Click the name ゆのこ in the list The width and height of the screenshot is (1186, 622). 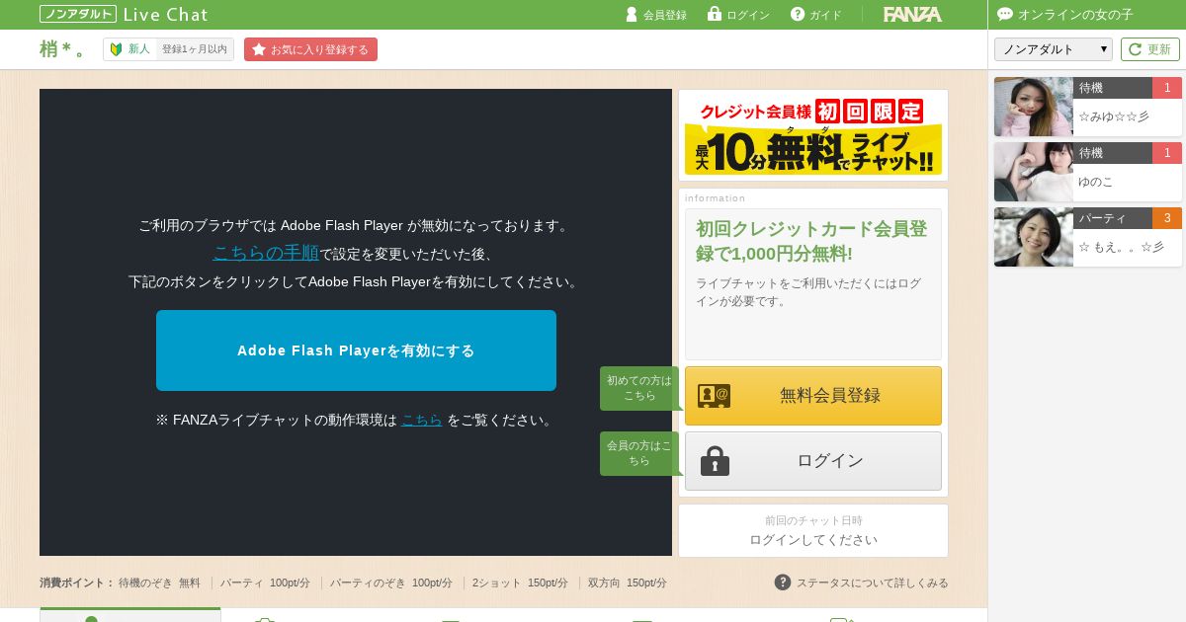click(1096, 182)
